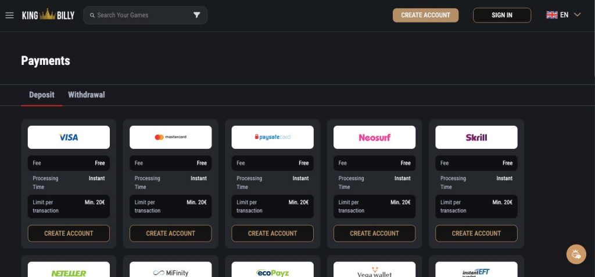Click the Fee Free row under Mastercard
This screenshot has height=277, width=595.
[x=170, y=163]
